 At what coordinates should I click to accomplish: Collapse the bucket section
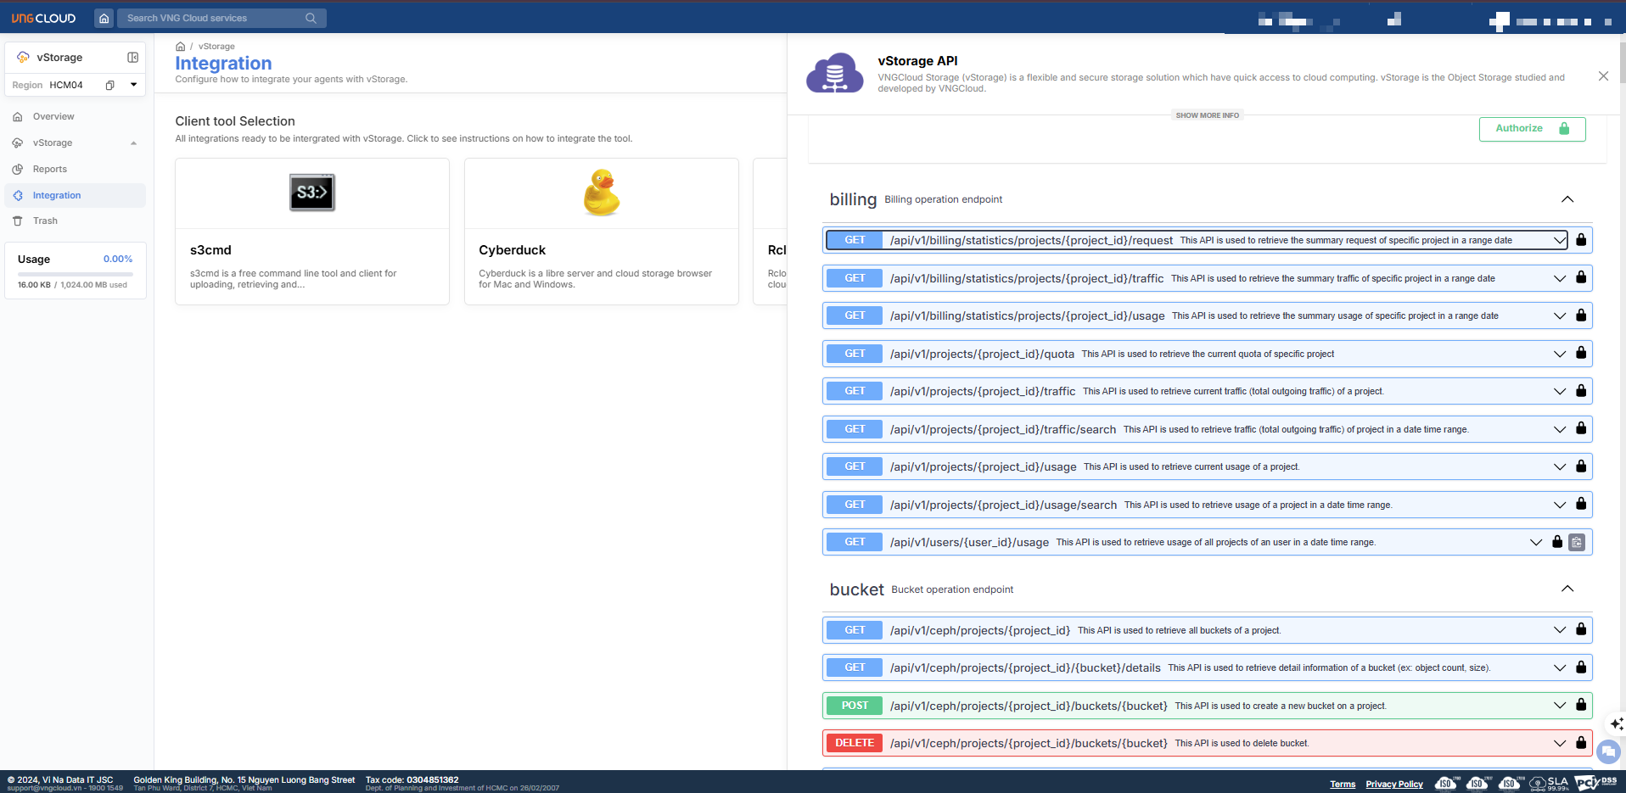click(1567, 589)
